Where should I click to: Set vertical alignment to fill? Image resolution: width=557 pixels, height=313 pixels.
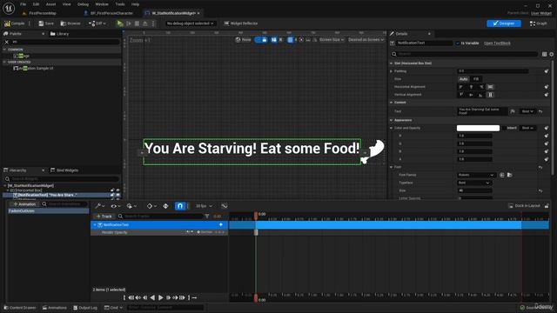(x=490, y=95)
